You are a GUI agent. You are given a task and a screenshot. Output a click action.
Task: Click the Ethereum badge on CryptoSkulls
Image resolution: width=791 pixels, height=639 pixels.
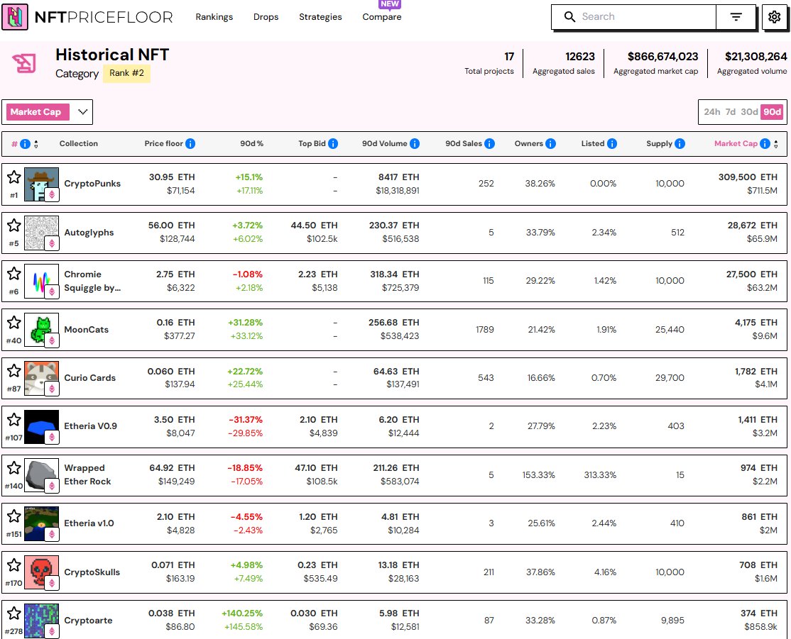coord(51,583)
